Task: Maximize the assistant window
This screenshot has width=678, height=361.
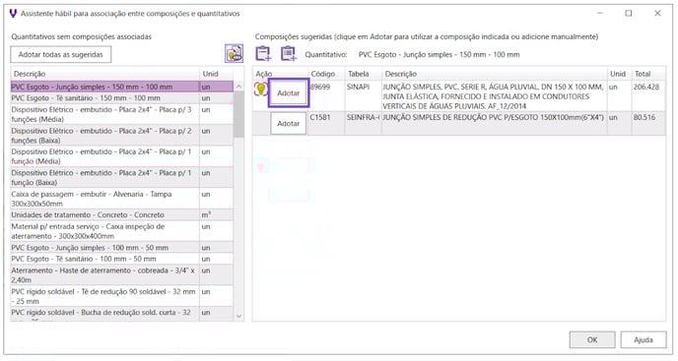Action: [629, 14]
